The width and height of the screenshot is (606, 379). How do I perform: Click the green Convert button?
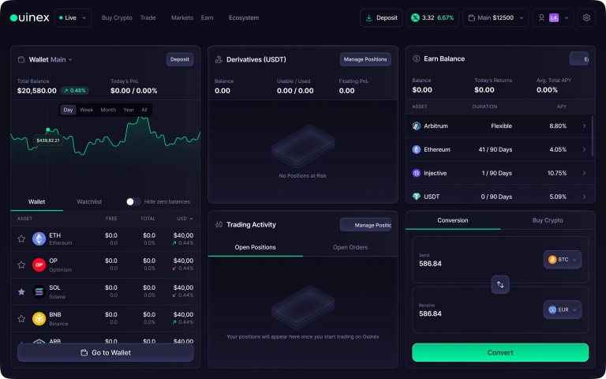point(500,353)
